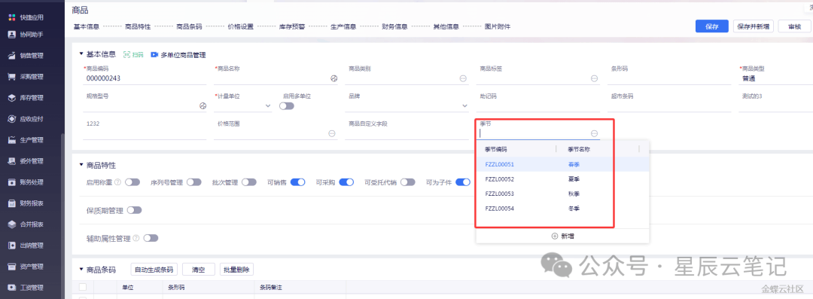813x299 pixels.
Task: Jump to 财务信息 tab
Action: click(x=394, y=26)
